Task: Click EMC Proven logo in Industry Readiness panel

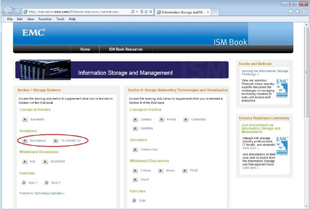Action: pyautogui.click(x=282, y=146)
